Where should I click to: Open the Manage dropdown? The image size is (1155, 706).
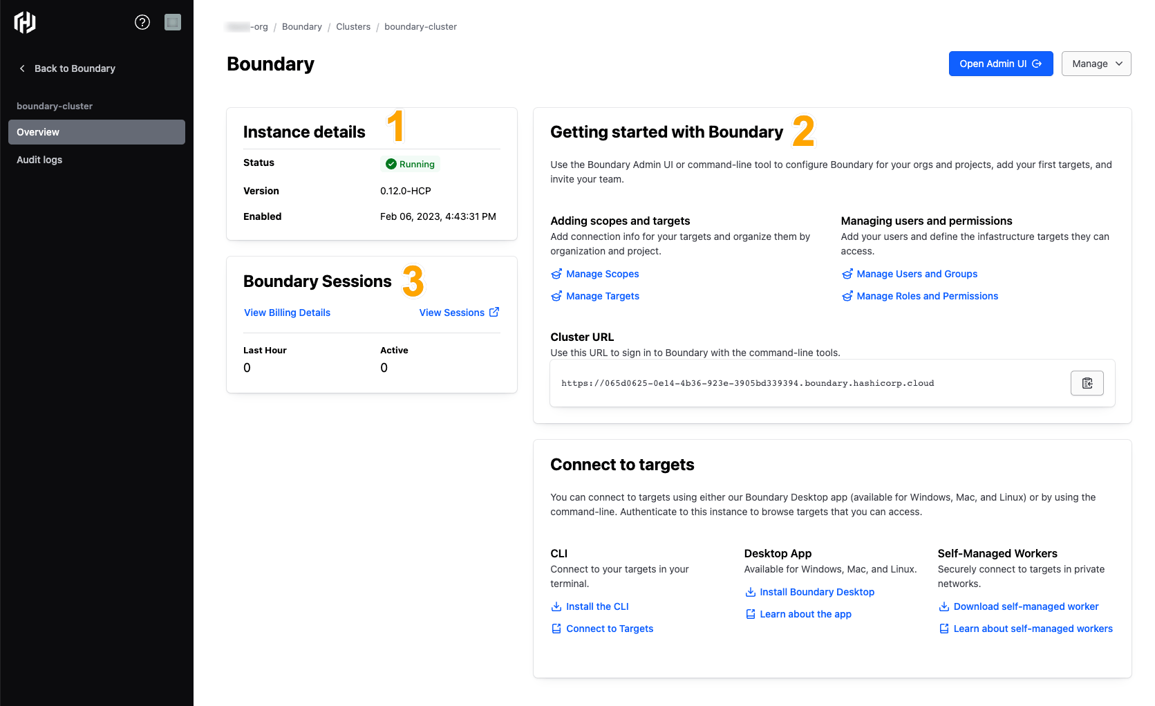(1096, 63)
